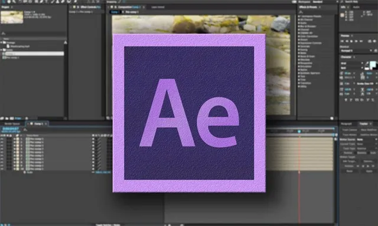Click the eyedropper icon in Character panel
The image size is (378, 226).
coord(367,64)
